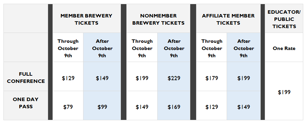
Task: Click the One Rate column subheader
Action: coord(284,49)
